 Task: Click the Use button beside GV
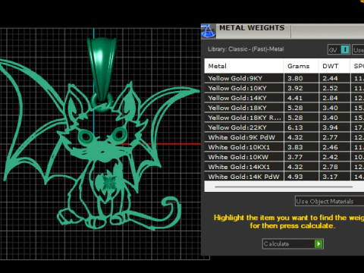pyautogui.click(x=358, y=49)
